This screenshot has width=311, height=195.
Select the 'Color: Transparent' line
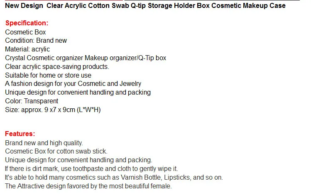[32, 101]
